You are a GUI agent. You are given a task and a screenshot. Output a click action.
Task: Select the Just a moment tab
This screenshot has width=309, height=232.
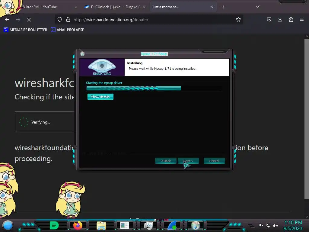click(x=183, y=7)
